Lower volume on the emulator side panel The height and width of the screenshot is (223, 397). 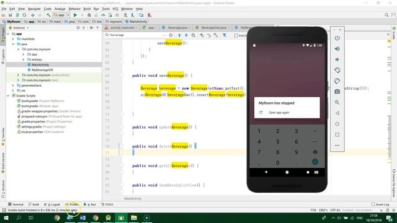[337, 59]
